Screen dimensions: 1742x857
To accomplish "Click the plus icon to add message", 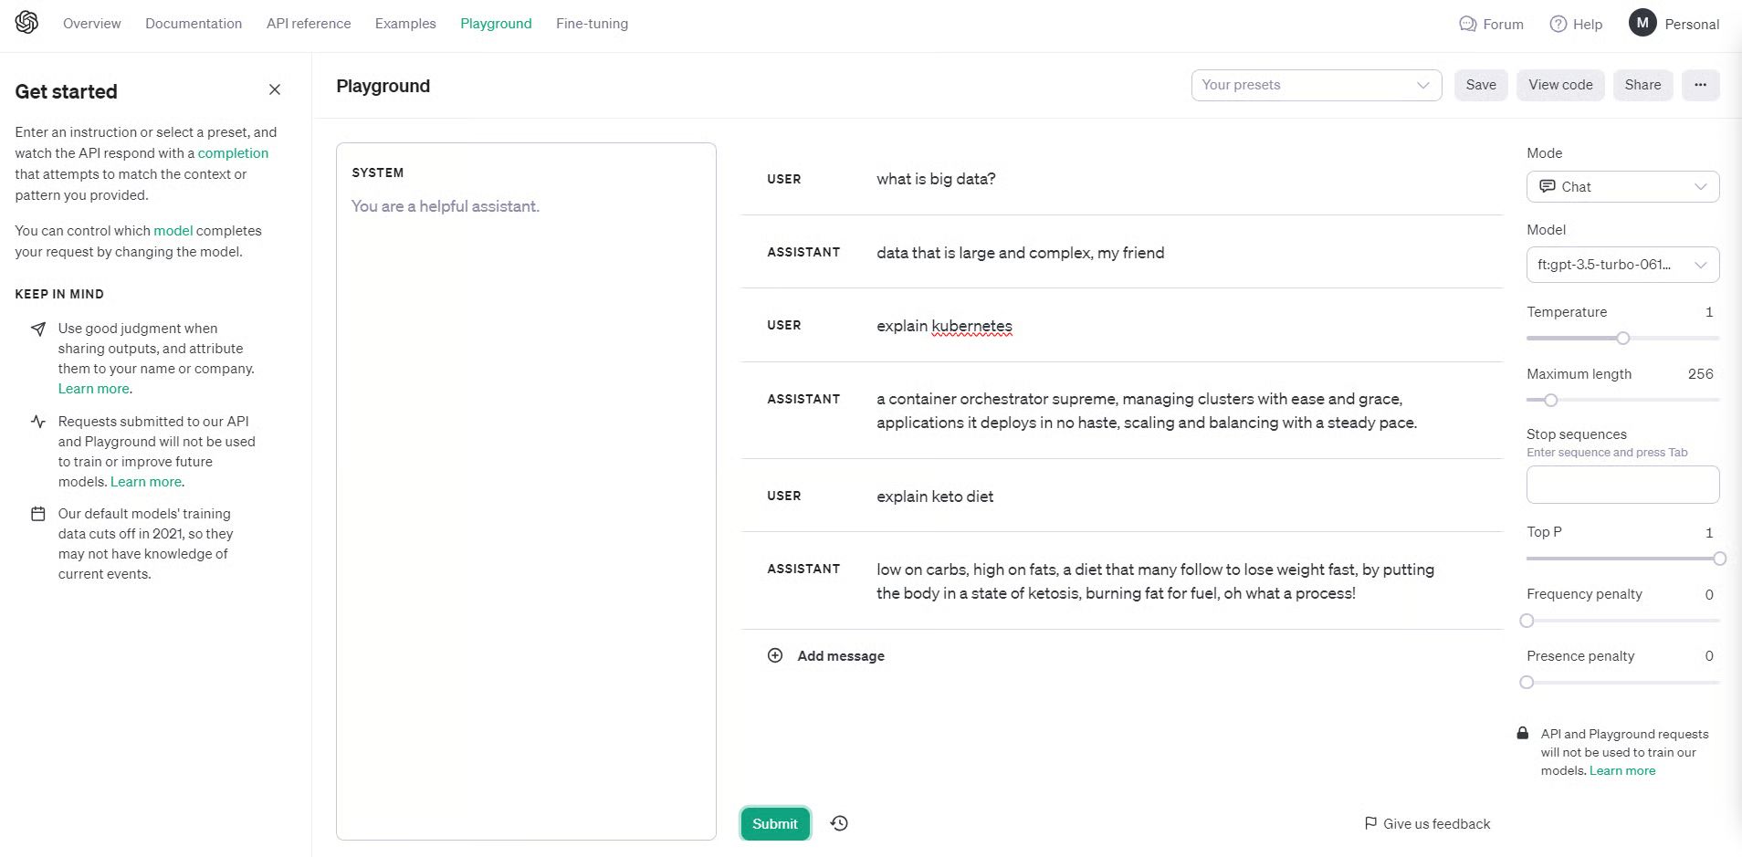I will click(775, 655).
